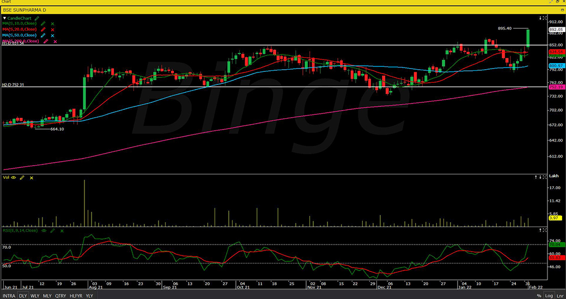Edit the MA(S,20.0,Close) indicator pencil

(x=43, y=29)
